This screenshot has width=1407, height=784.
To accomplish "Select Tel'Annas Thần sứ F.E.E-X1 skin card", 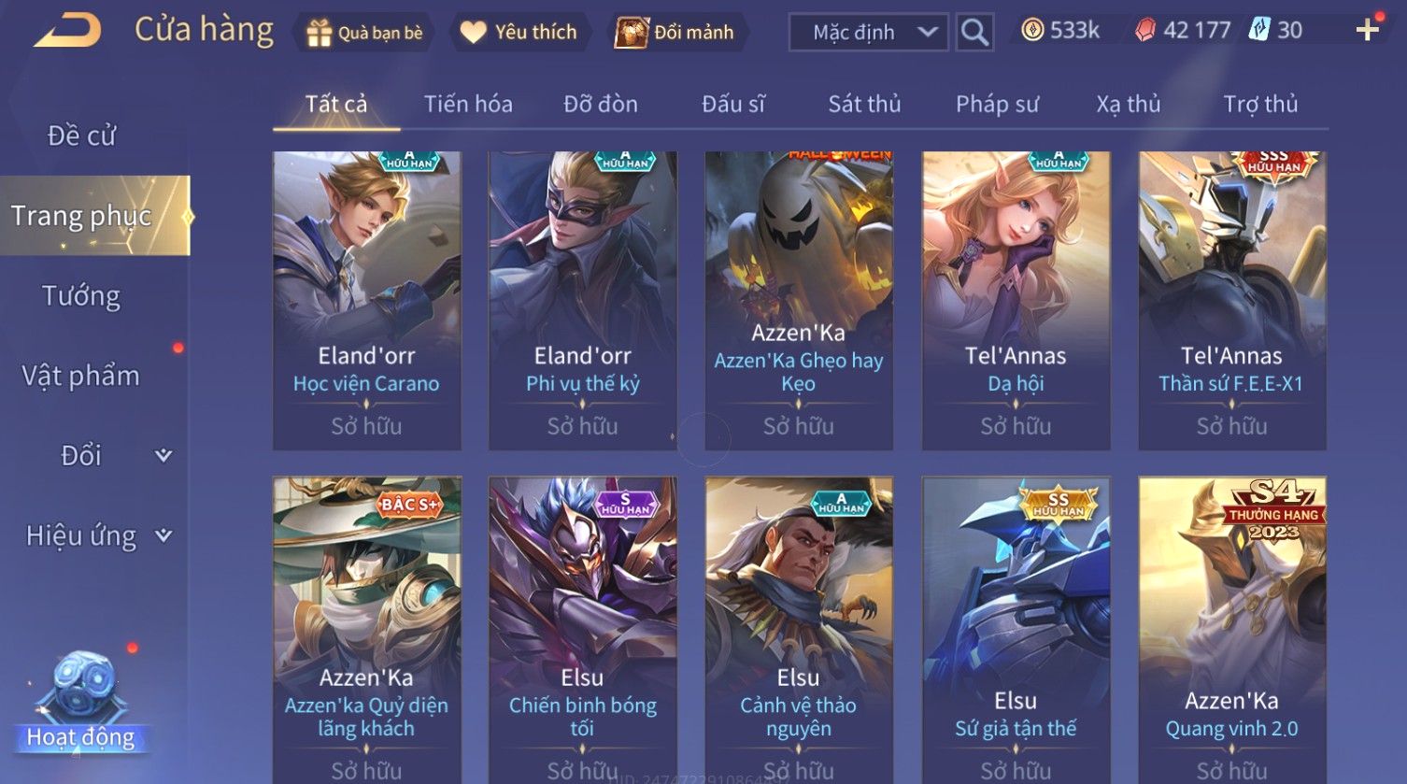I will (1231, 301).
